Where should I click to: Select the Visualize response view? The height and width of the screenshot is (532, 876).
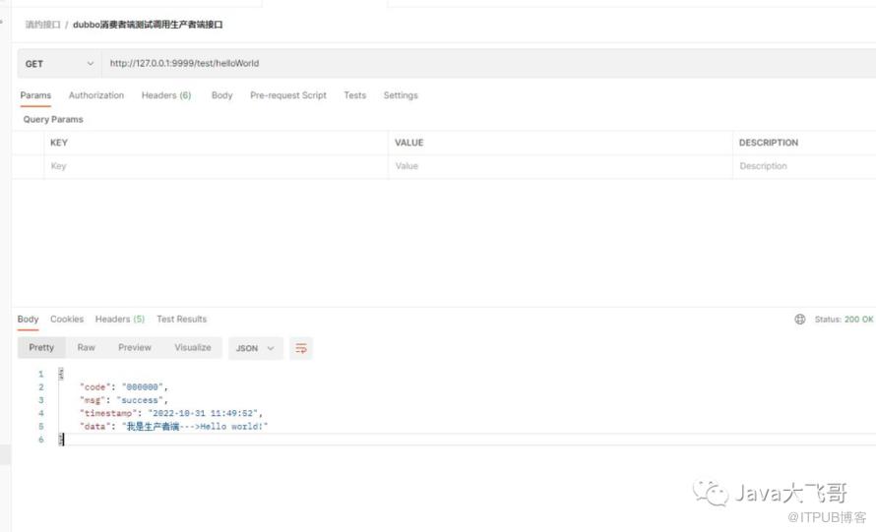(193, 348)
